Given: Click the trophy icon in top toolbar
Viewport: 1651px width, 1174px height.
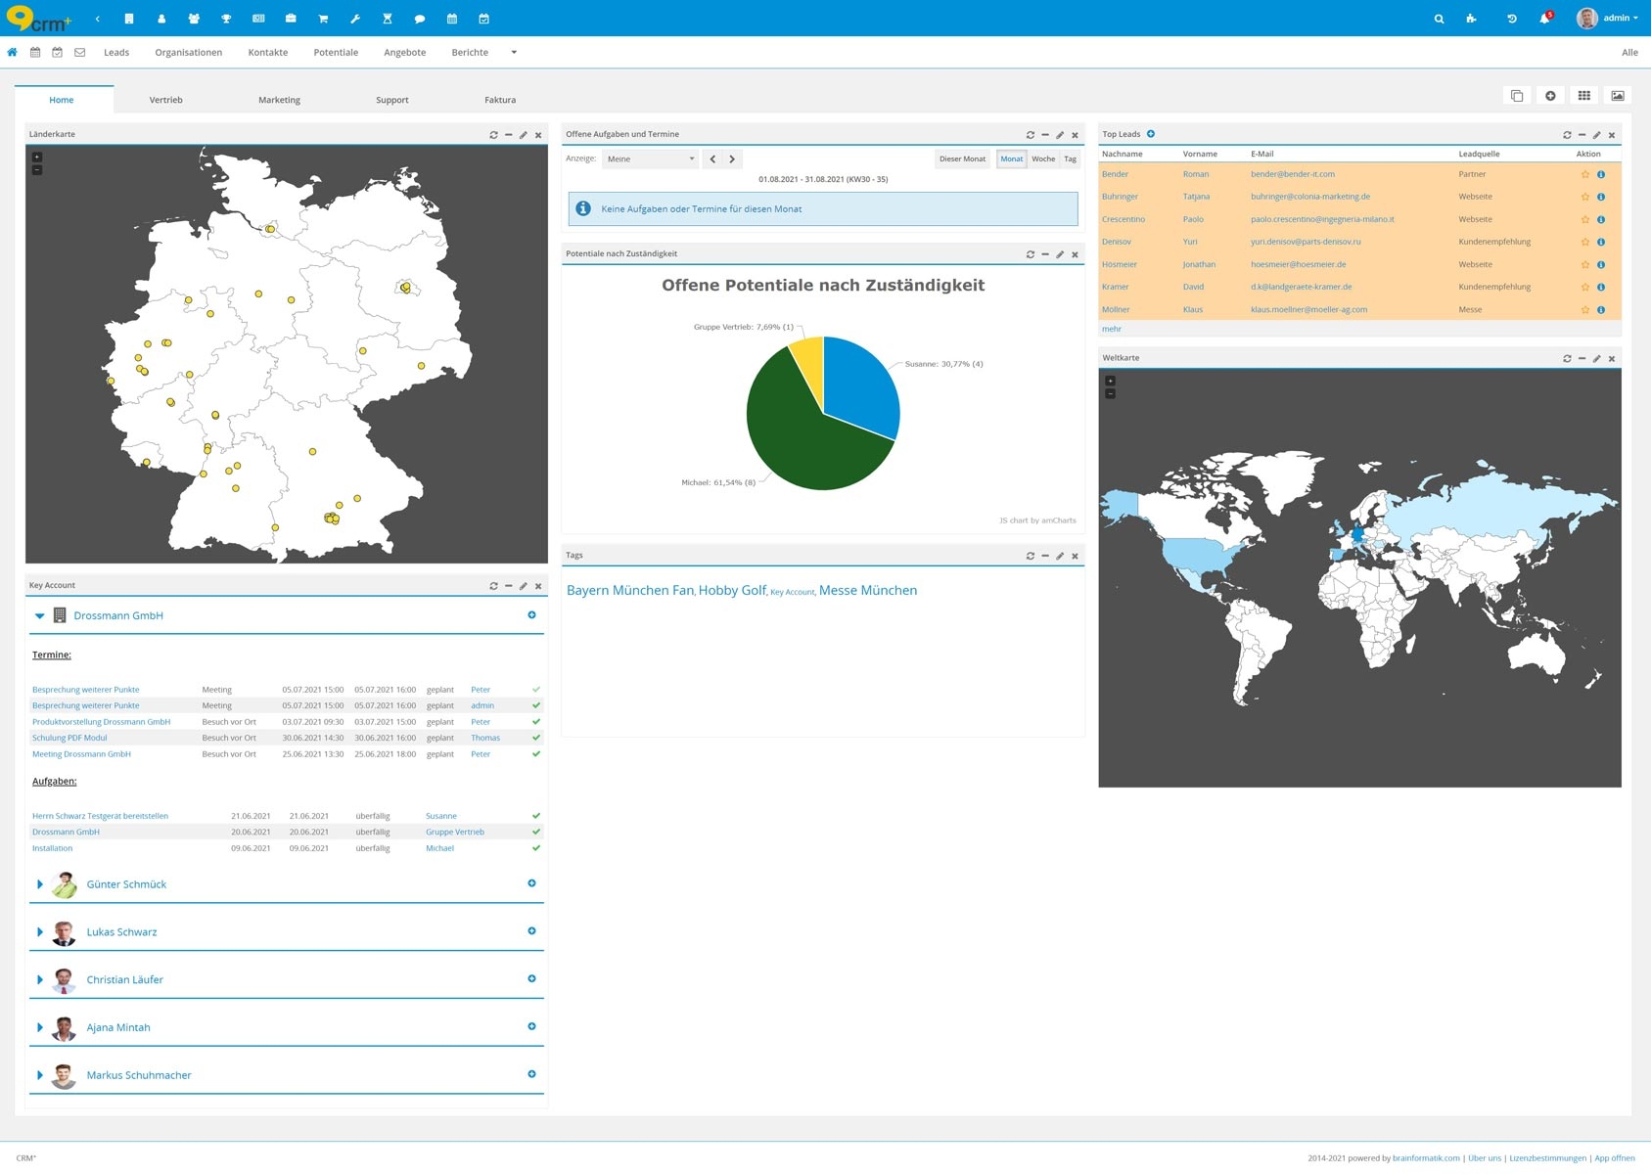Looking at the screenshot, I should click(226, 19).
